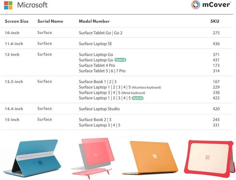Click the Microsoft four-square logo

(x=8, y=5)
